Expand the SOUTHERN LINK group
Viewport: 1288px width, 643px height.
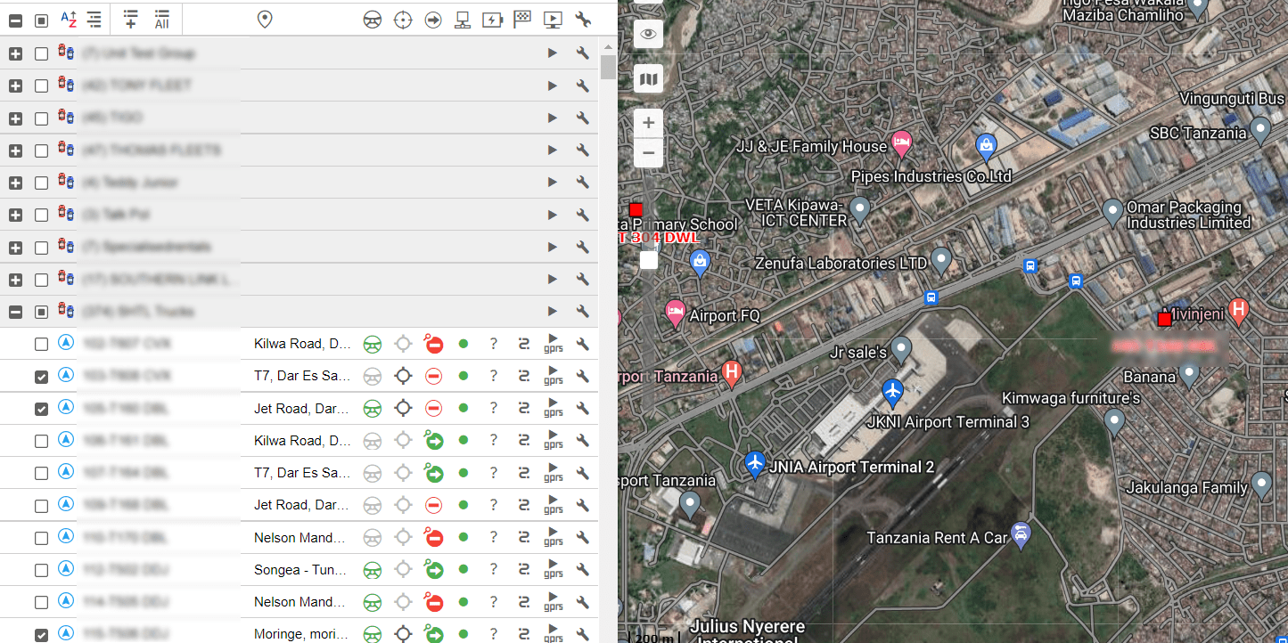coord(15,280)
